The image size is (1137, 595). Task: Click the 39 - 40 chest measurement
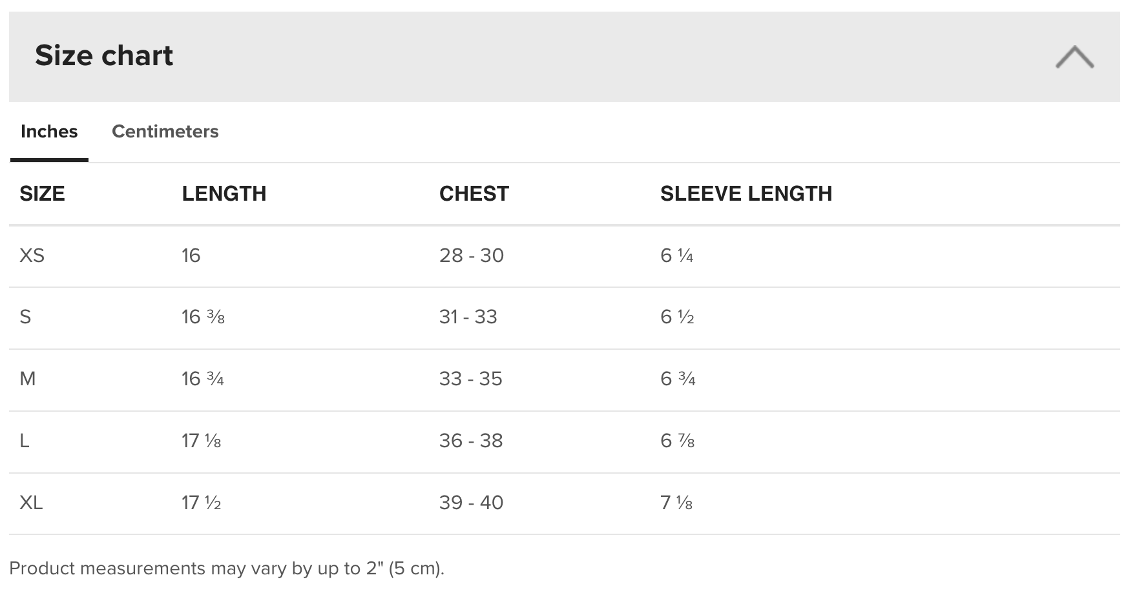[x=472, y=503]
